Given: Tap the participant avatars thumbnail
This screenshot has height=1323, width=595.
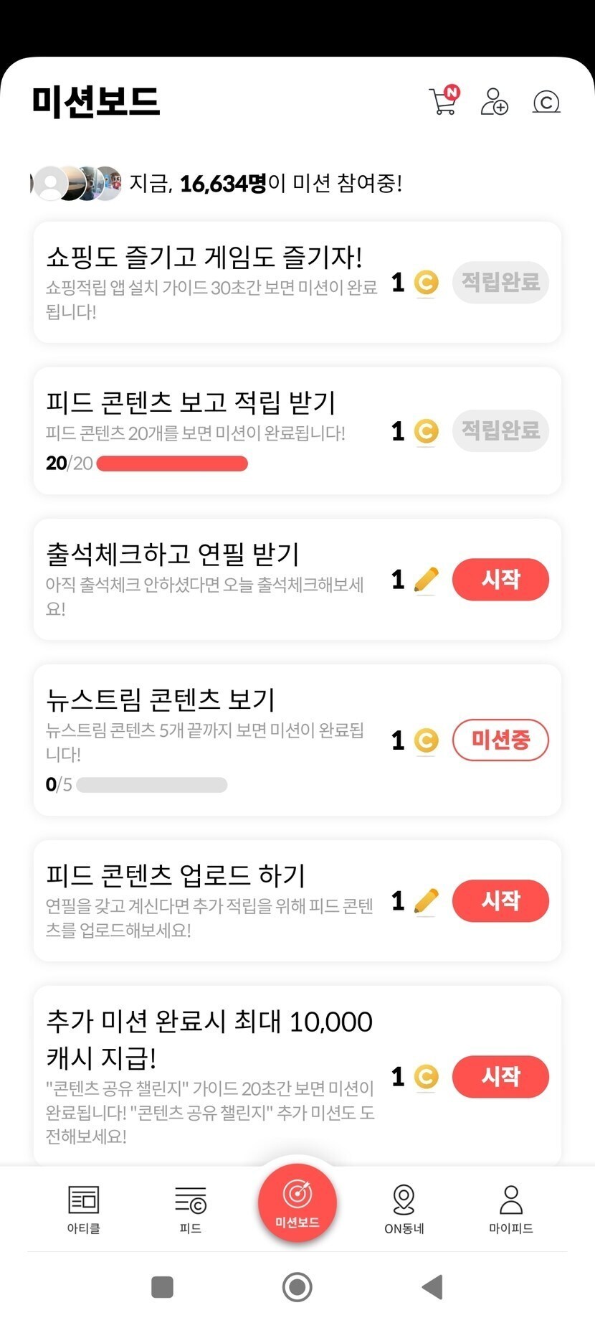Looking at the screenshot, I should (77, 184).
